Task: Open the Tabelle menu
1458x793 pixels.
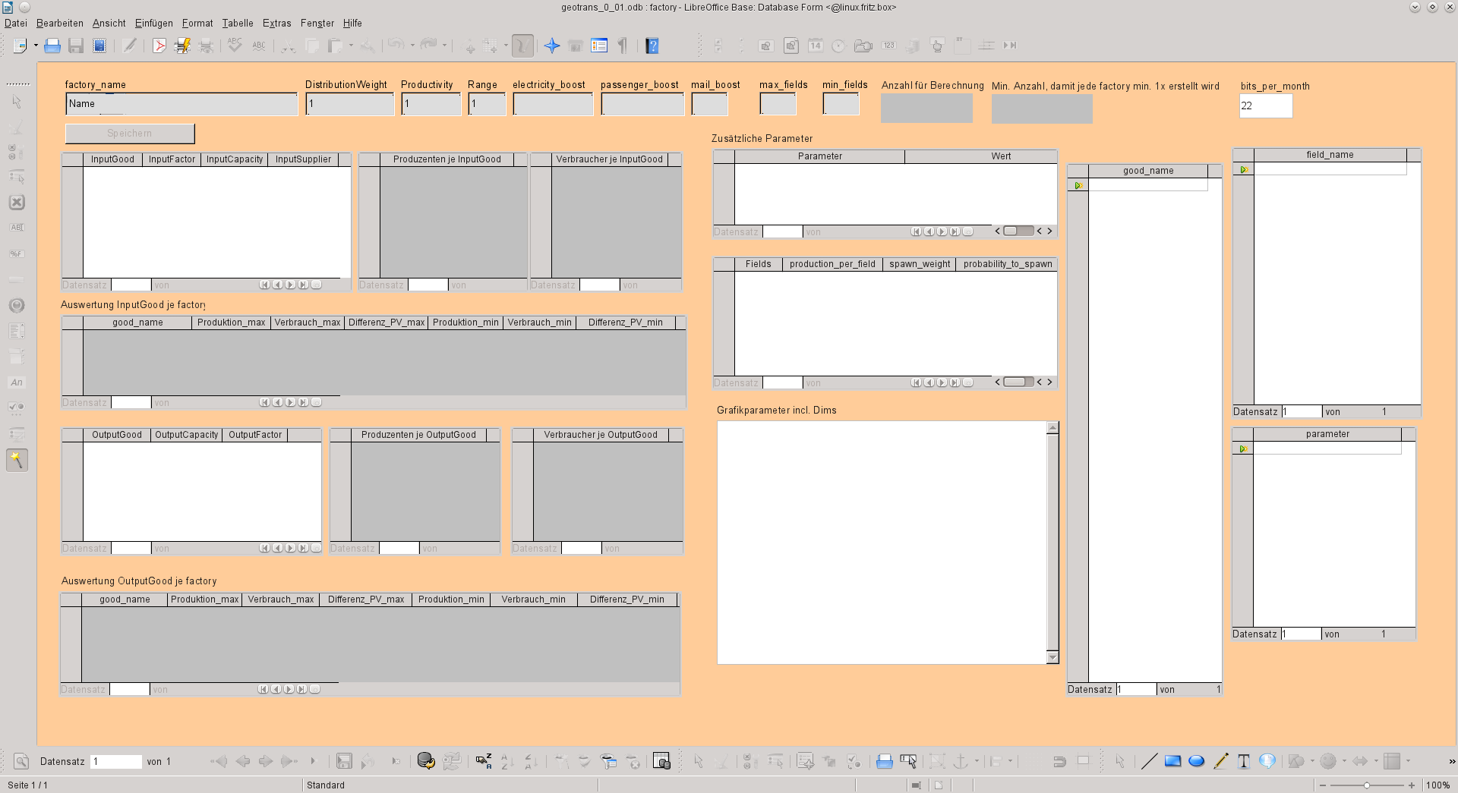Action: [237, 24]
